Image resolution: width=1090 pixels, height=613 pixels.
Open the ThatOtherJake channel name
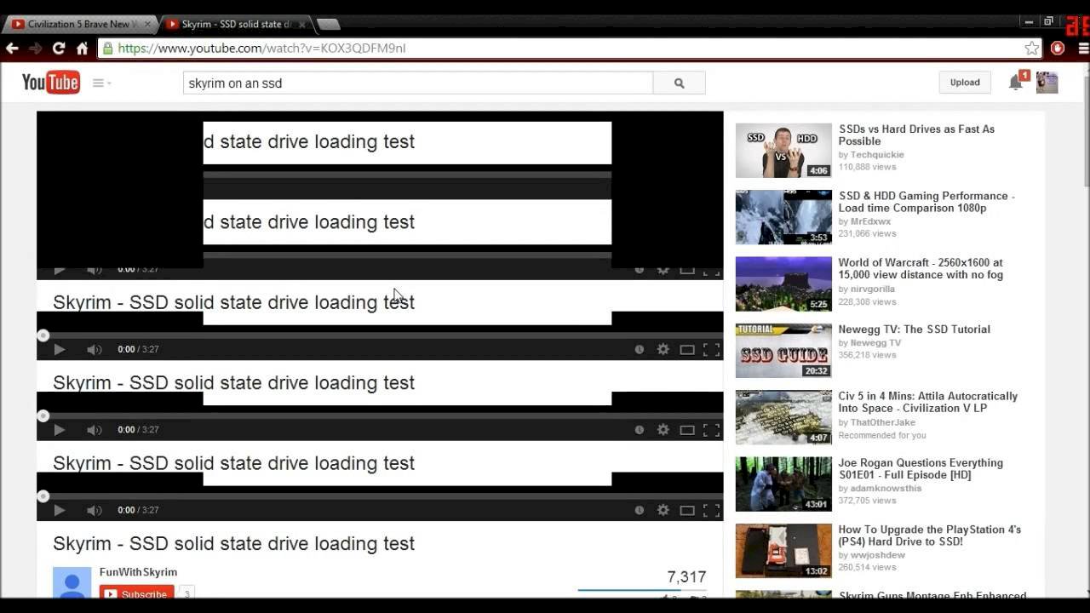883,422
